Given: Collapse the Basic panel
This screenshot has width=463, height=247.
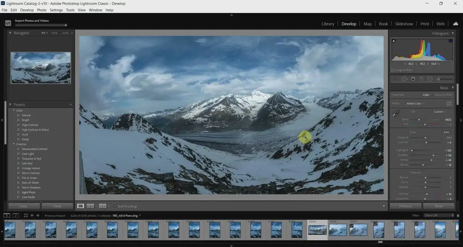Looking at the screenshot, I should (x=453, y=88).
